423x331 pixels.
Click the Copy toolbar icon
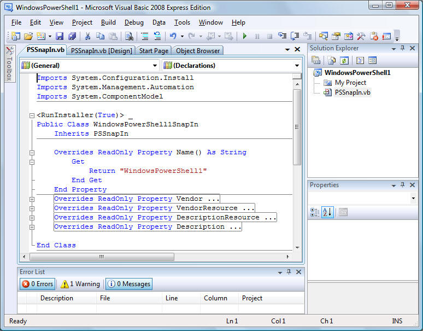(x=101, y=36)
